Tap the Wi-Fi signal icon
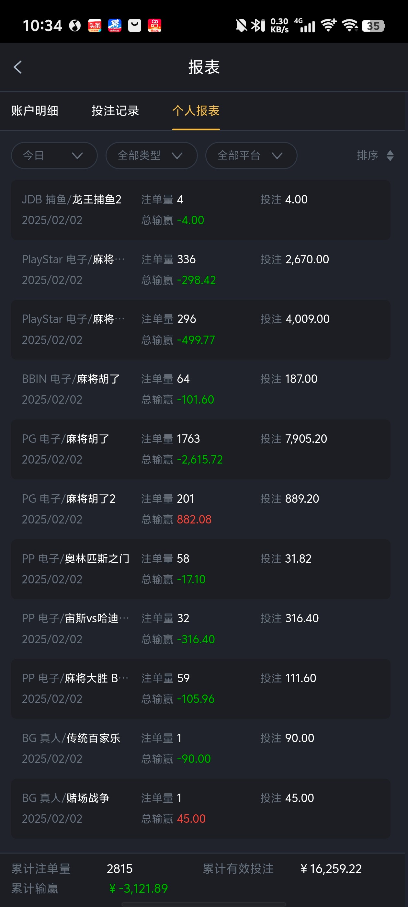This screenshot has height=907, width=408. (349, 25)
